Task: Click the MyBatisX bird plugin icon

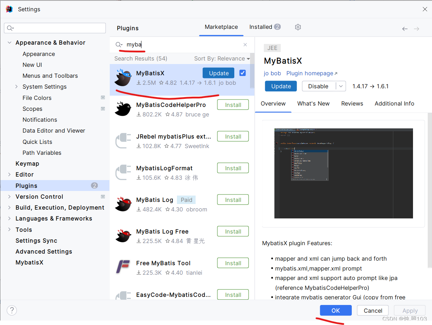Action: click(x=123, y=77)
